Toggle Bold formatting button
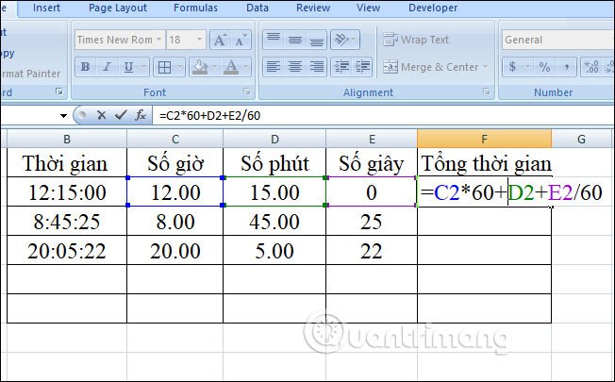Viewport: 615px width, 382px height. tap(85, 67)
